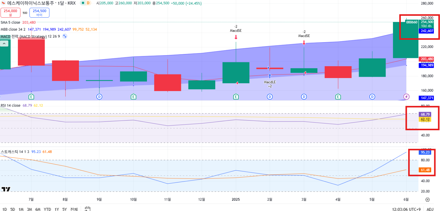440x211 pixels.
Task: Select the 전체 (all) time range
Action: tap(74, 209)
